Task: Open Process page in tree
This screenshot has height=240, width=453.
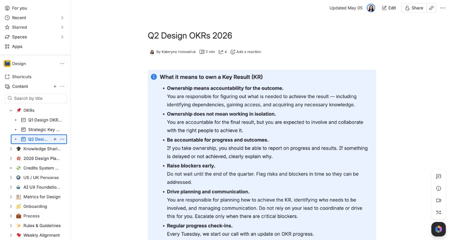Action: (31, 216)
